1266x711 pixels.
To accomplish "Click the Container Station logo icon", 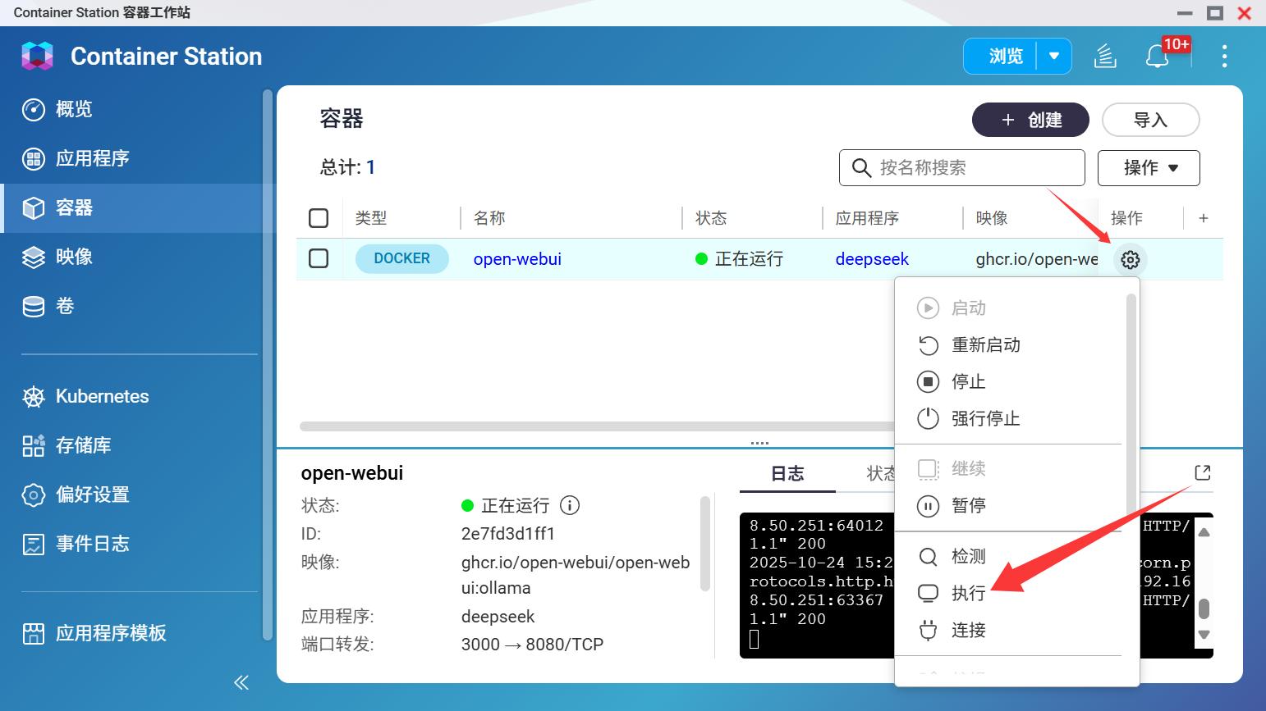I will [x=37, y=56].
